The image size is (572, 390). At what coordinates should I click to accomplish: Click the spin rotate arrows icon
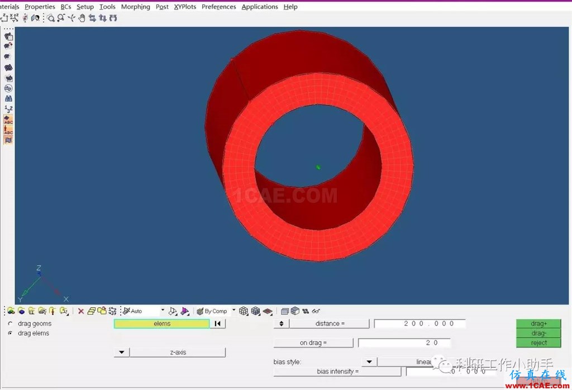(x=113, y=18)
